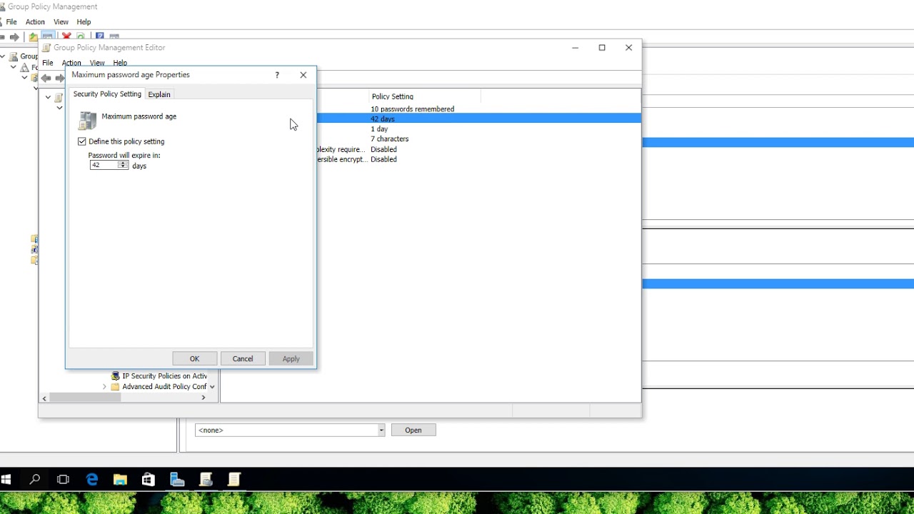
Task: Click Cancel in the Properties dialog
Action: click(x=243, y=358)
